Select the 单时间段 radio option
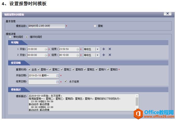This screenshot has width=176, height=121. tap(10, 37)
